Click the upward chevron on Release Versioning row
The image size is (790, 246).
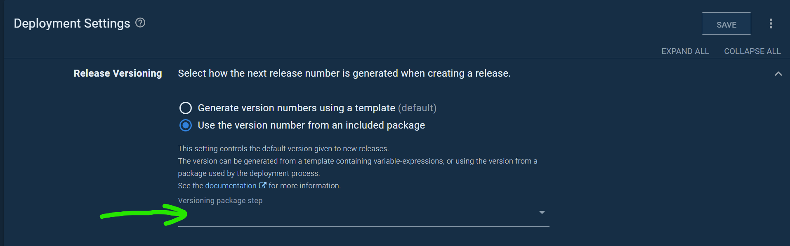778,74
